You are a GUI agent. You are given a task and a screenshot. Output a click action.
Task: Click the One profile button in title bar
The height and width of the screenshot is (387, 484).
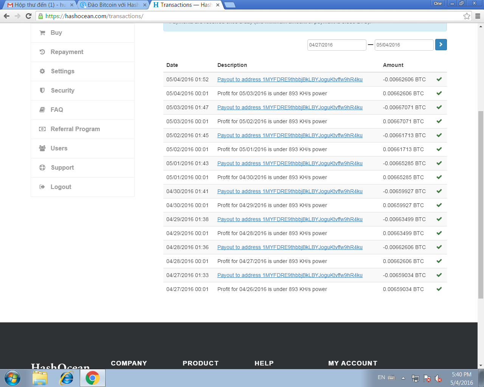click(438, 3)
